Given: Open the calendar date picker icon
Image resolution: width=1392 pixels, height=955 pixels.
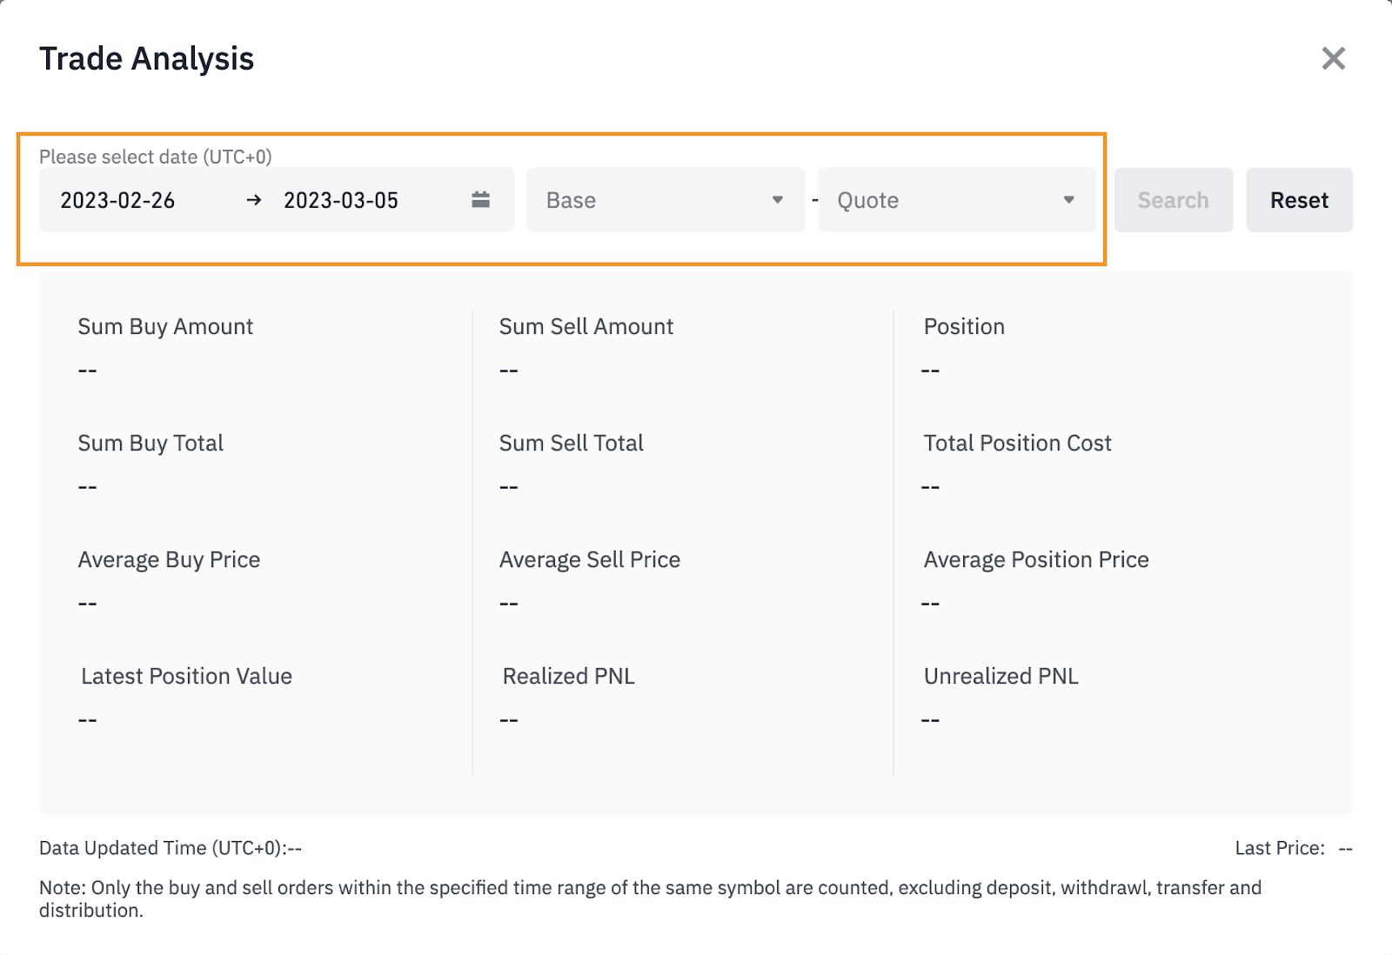Looking at the screenshot, I should pos(480,200).
